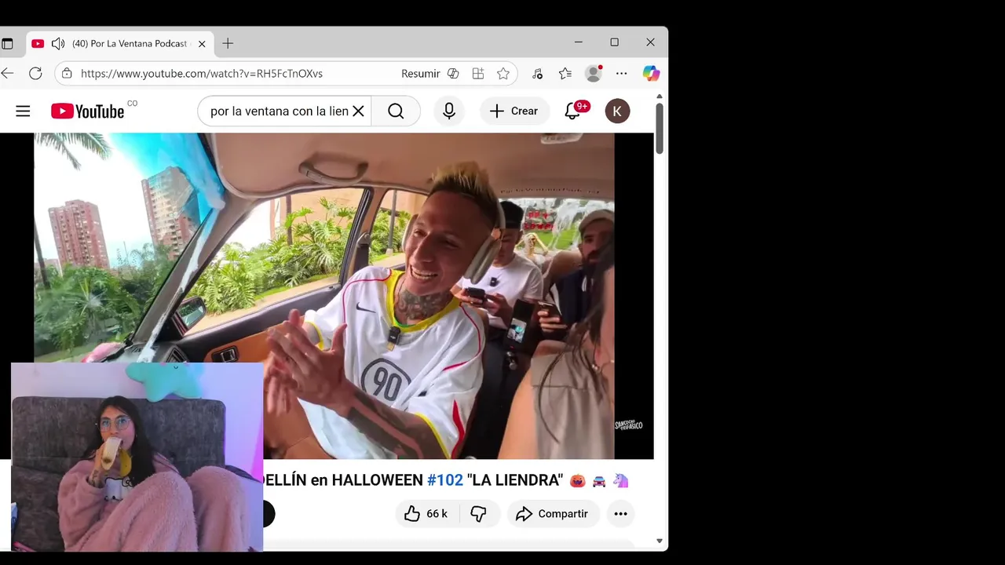Viewport: 1005px width, 565px height.
Task: Go back to the previous page
Action: click(x=7, y=74)
